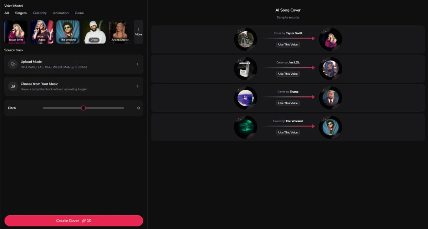428x229 pixels.
Task: Click the Pitch label
Action: [12, 108]
